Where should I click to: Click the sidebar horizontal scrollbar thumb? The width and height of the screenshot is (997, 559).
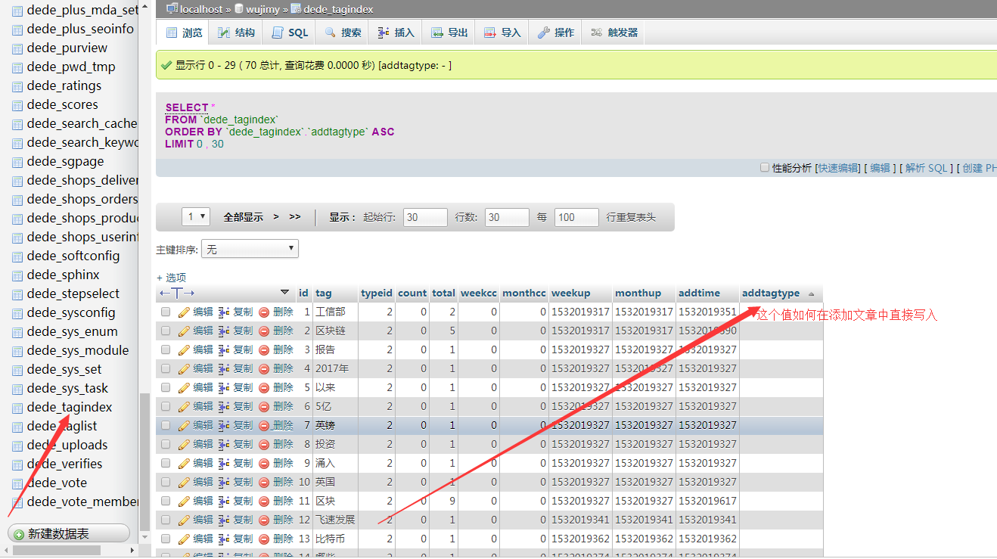pos(57,551)
